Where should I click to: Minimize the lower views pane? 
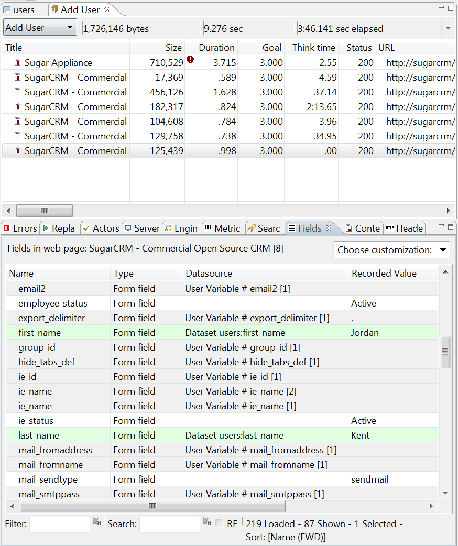pos(441,226)
